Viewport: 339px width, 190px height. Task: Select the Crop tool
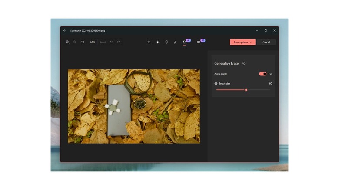point(149,42)
